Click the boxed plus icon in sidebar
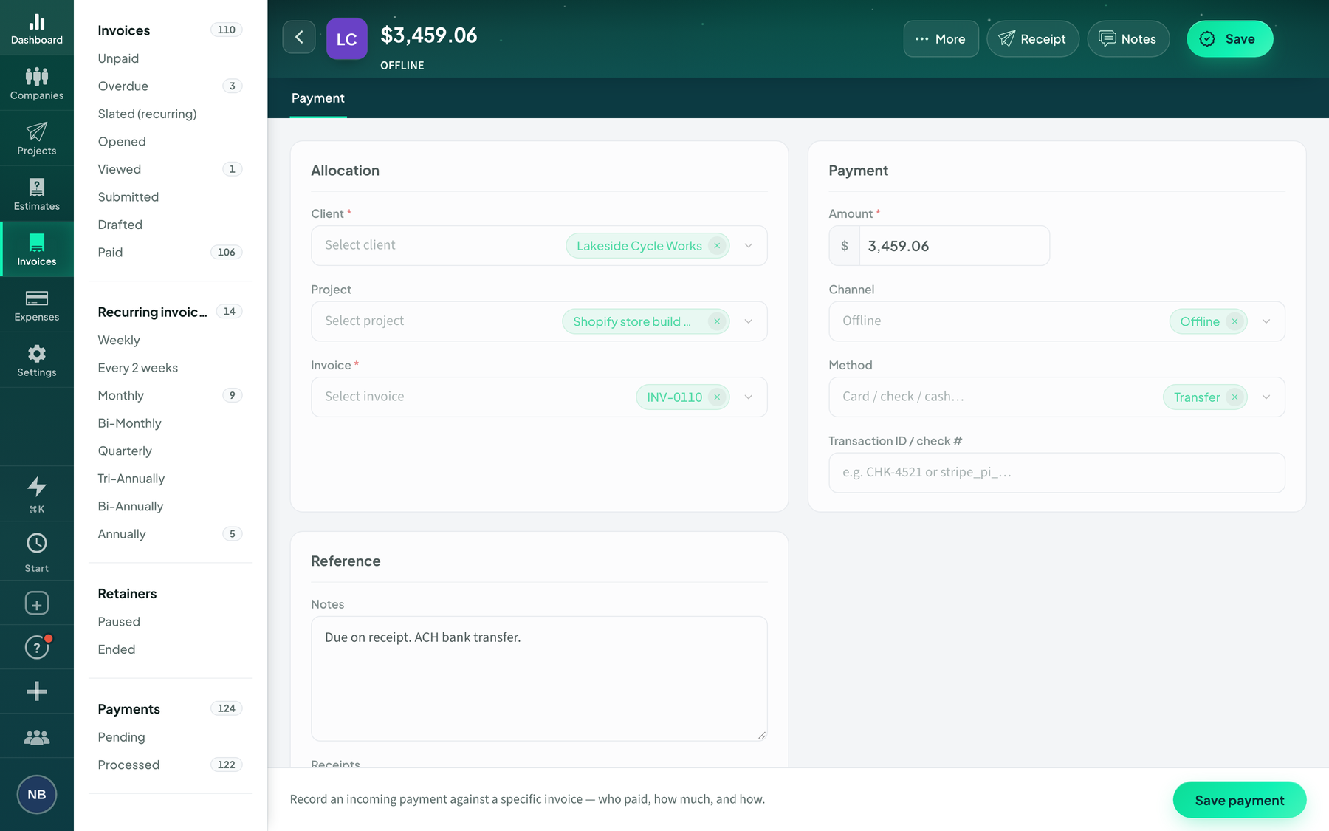Viewport: 1329px width, 831px height. click(36, 603)
